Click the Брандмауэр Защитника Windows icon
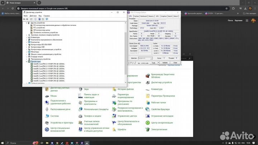The height and width of the screenshot is (145, 258). [x=148, y=75]
